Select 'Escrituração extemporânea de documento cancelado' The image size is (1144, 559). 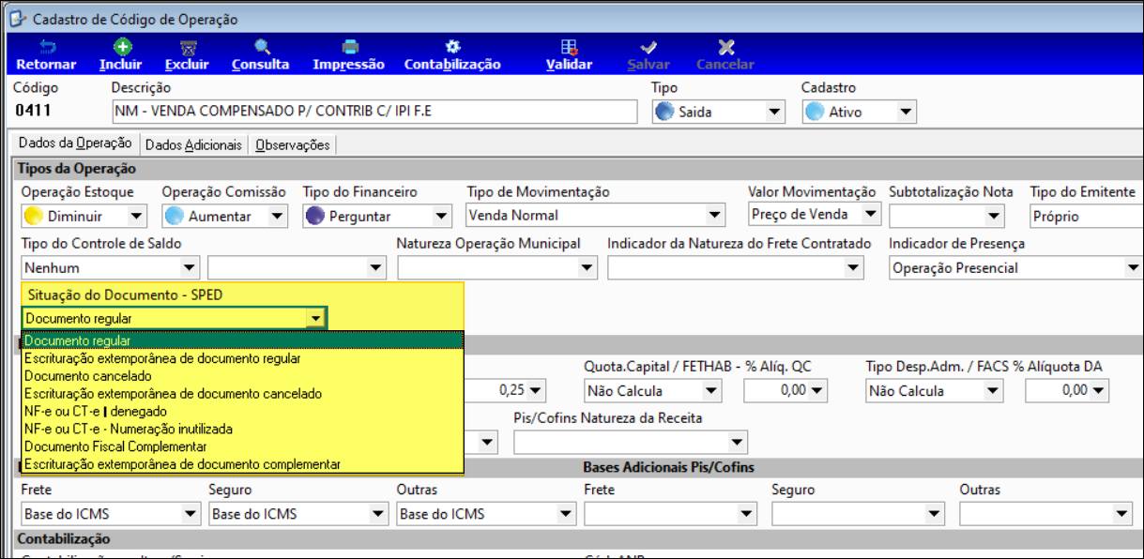click(243, 394)
